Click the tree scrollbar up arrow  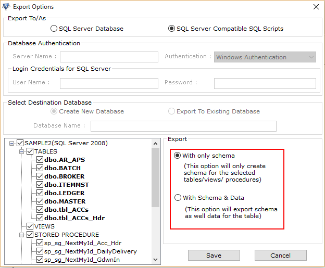(155, 144)
